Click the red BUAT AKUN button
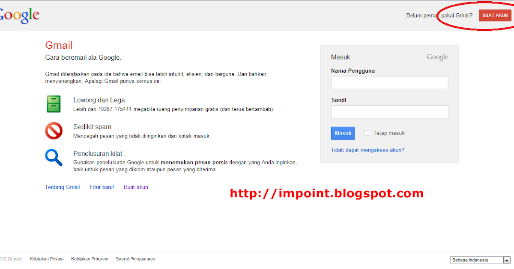This screenshot has height=269, width=514. click(495, 15)
